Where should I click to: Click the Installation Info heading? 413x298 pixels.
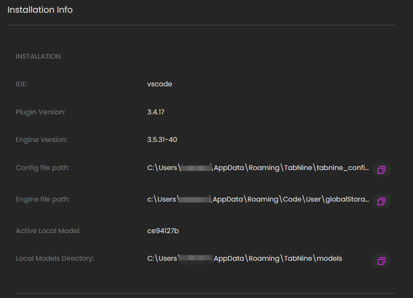pos(40,10)
